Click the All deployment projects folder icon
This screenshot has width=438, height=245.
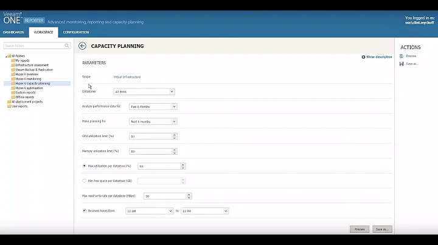pos(9,102)
